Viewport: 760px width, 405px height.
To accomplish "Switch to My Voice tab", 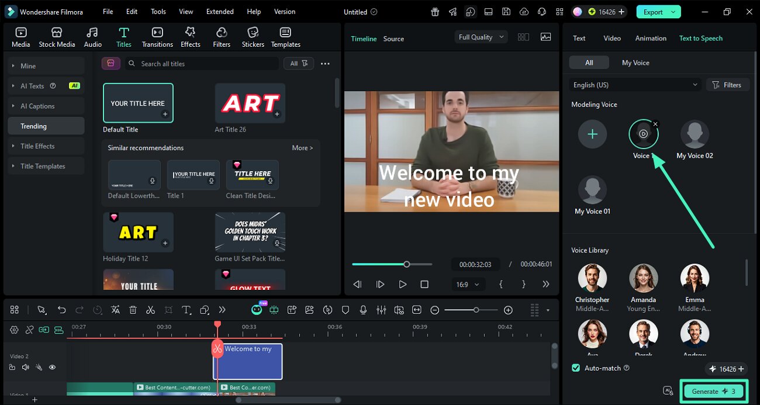I will [x=635, y=63].
